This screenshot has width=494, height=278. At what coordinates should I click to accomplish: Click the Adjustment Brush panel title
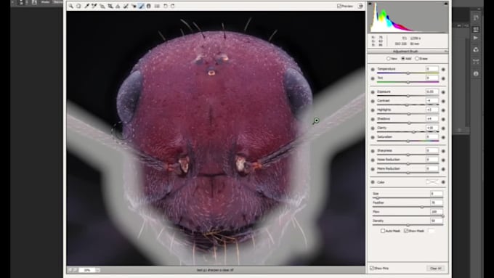point(405,52)
